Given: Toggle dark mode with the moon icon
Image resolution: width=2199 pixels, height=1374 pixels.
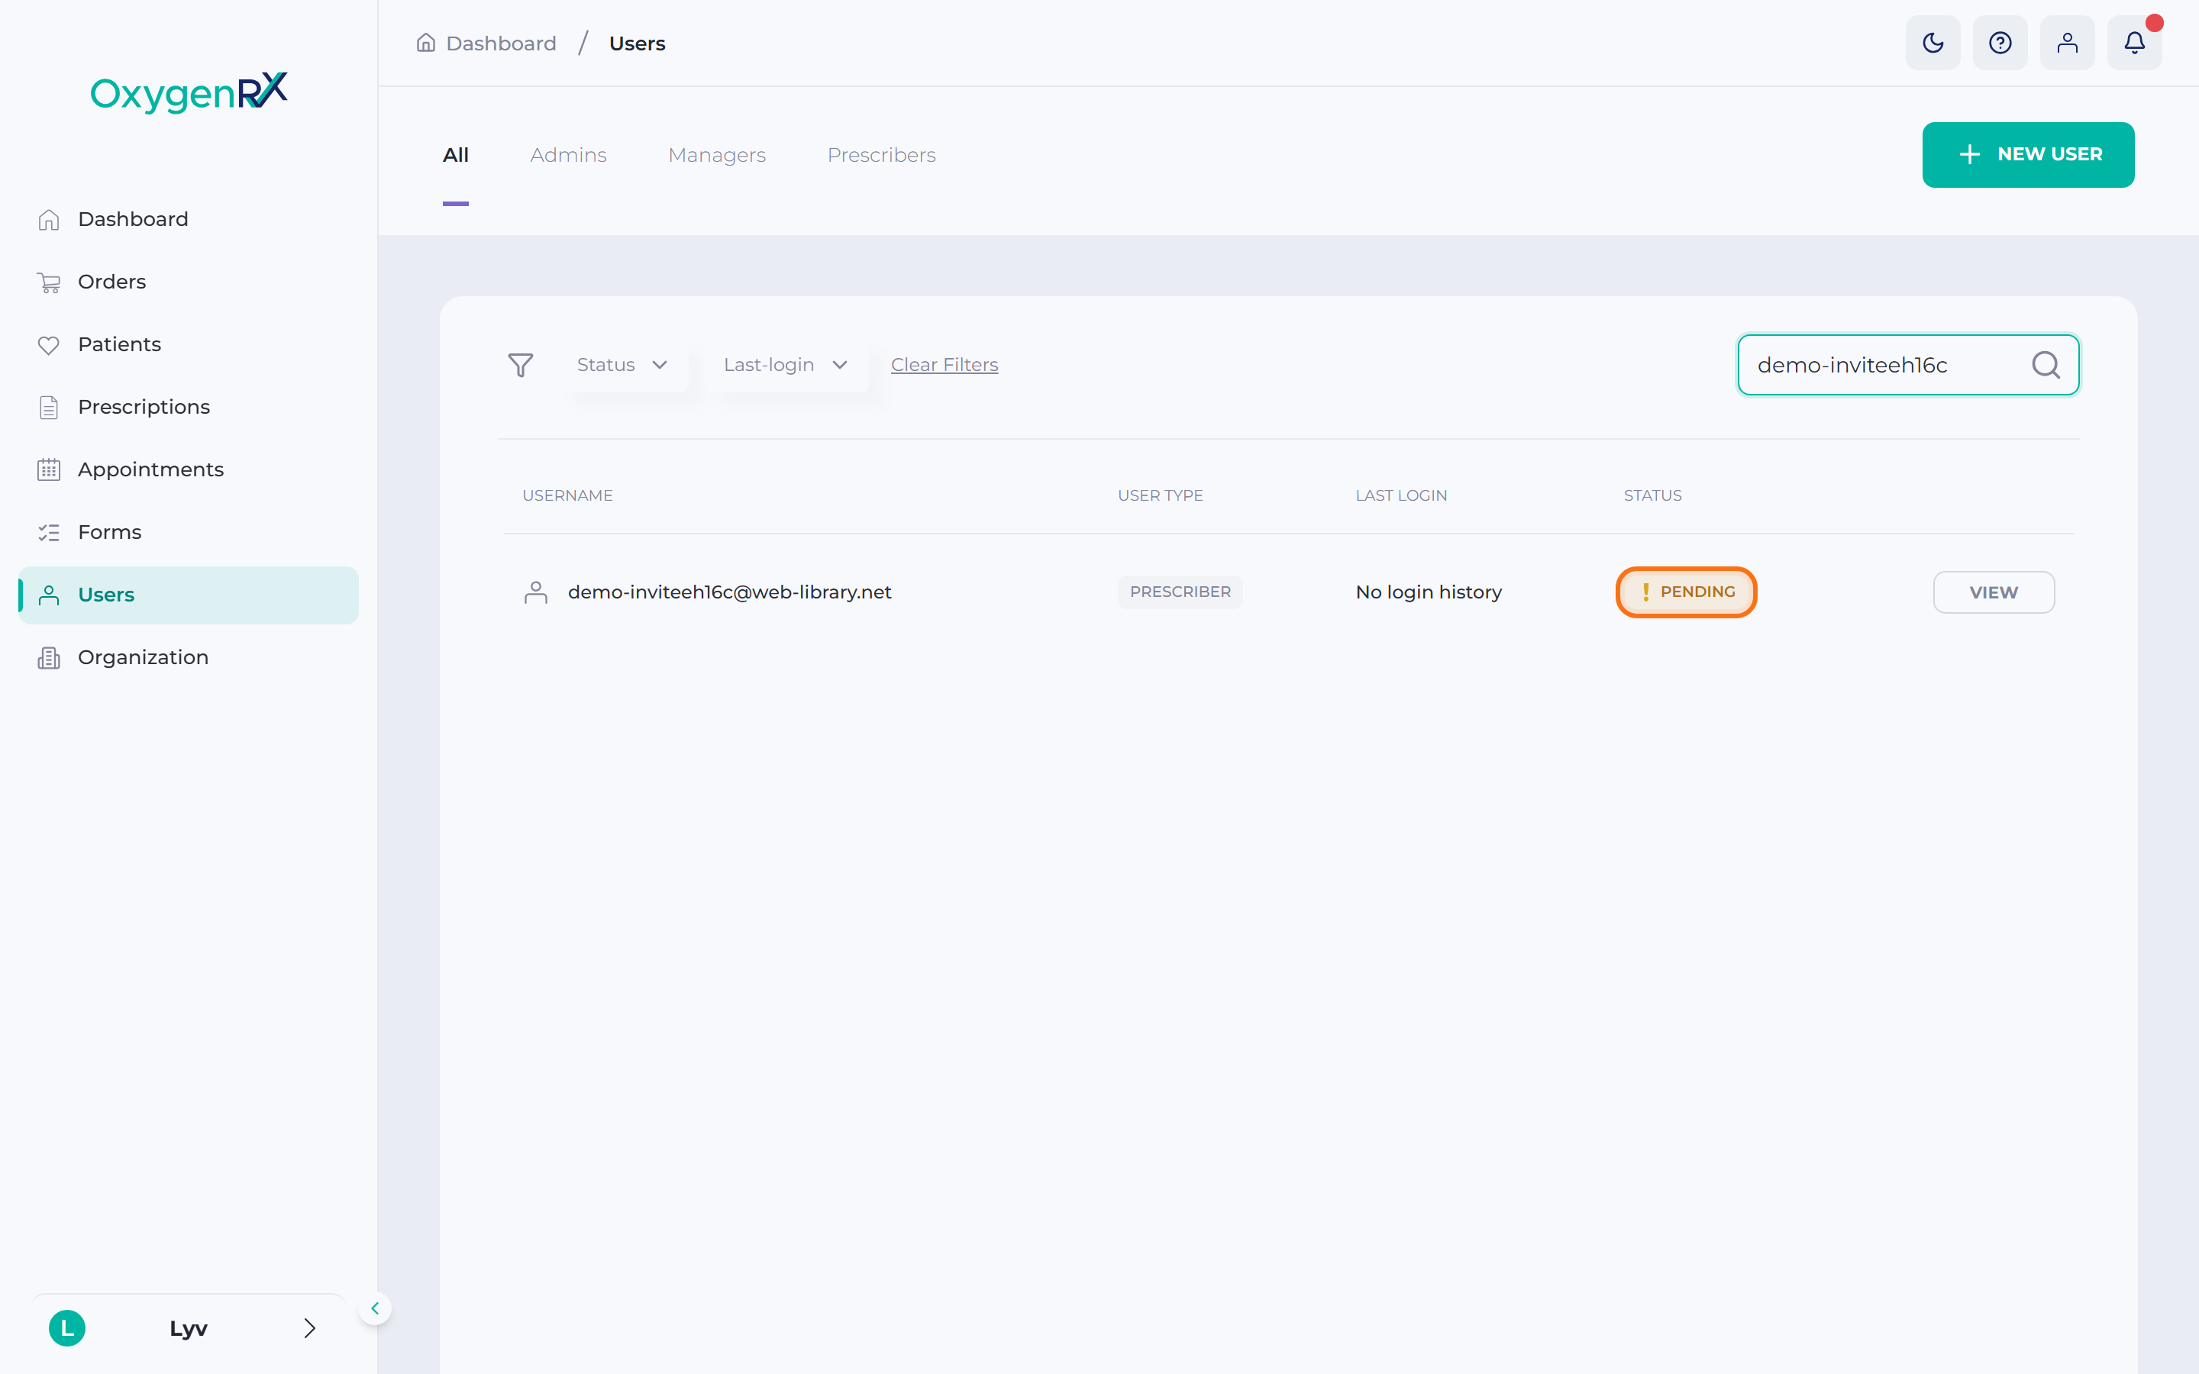Looking at the screenshot, I should click(1933, 43).
